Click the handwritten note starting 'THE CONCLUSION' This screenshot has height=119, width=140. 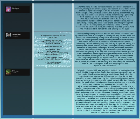click(x=53, y=66)
